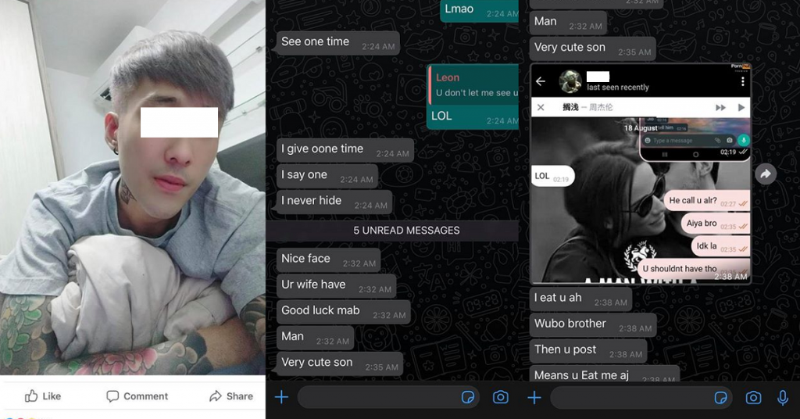The image size is (800, 419).
Task: Select the 'I eat u ah' message
Action: [580, 299]
